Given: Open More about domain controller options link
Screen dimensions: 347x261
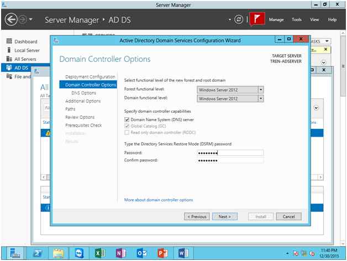Looking at the screenshot, I should point(159,200).
